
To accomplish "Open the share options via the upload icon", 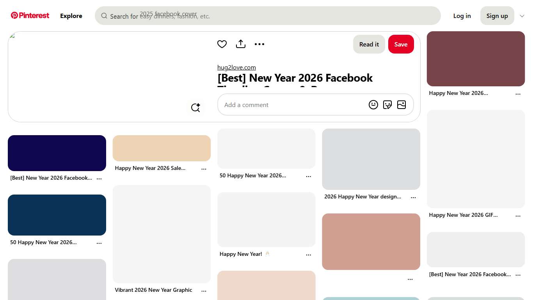I will pos(240,44).
